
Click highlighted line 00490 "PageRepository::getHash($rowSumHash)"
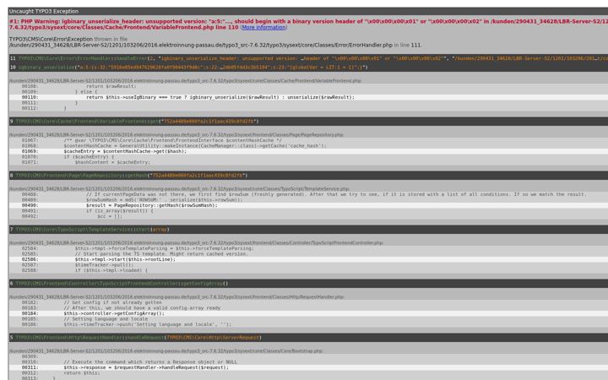click(308, 205)
